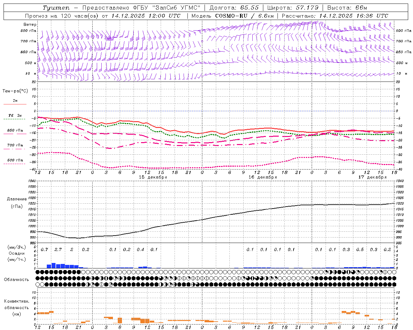Screen dimensions: 413x330
Task: Click the "Модель COSMO-RU / 6.6км" text
Action: 233,16
